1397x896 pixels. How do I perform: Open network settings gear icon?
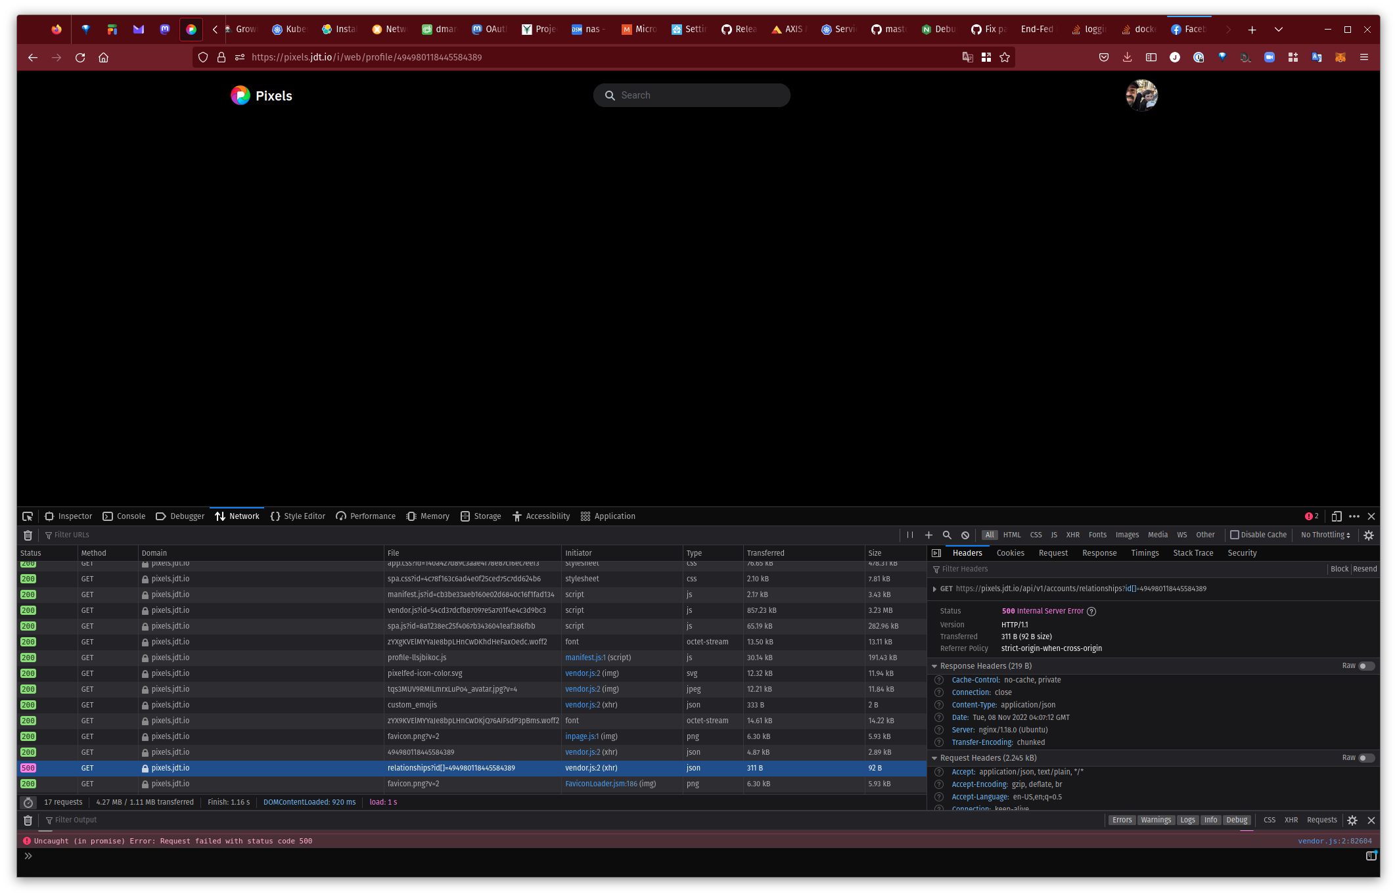tap(1369, 535)
